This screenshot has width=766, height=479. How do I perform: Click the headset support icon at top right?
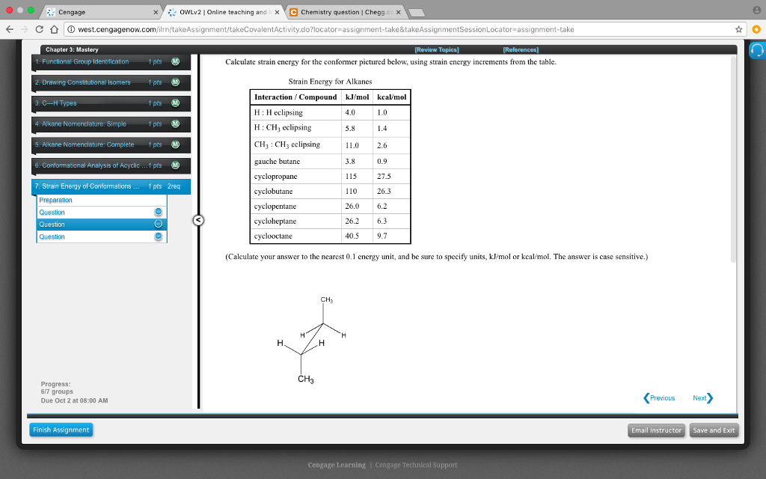[x=756, y=49]
